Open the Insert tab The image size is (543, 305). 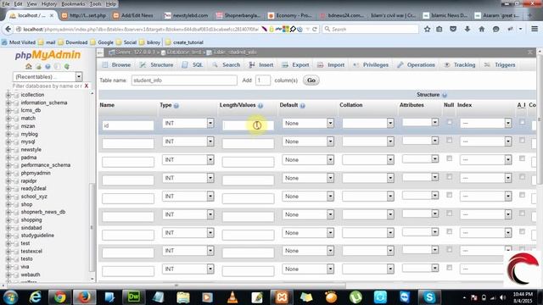tap(261, 65)
